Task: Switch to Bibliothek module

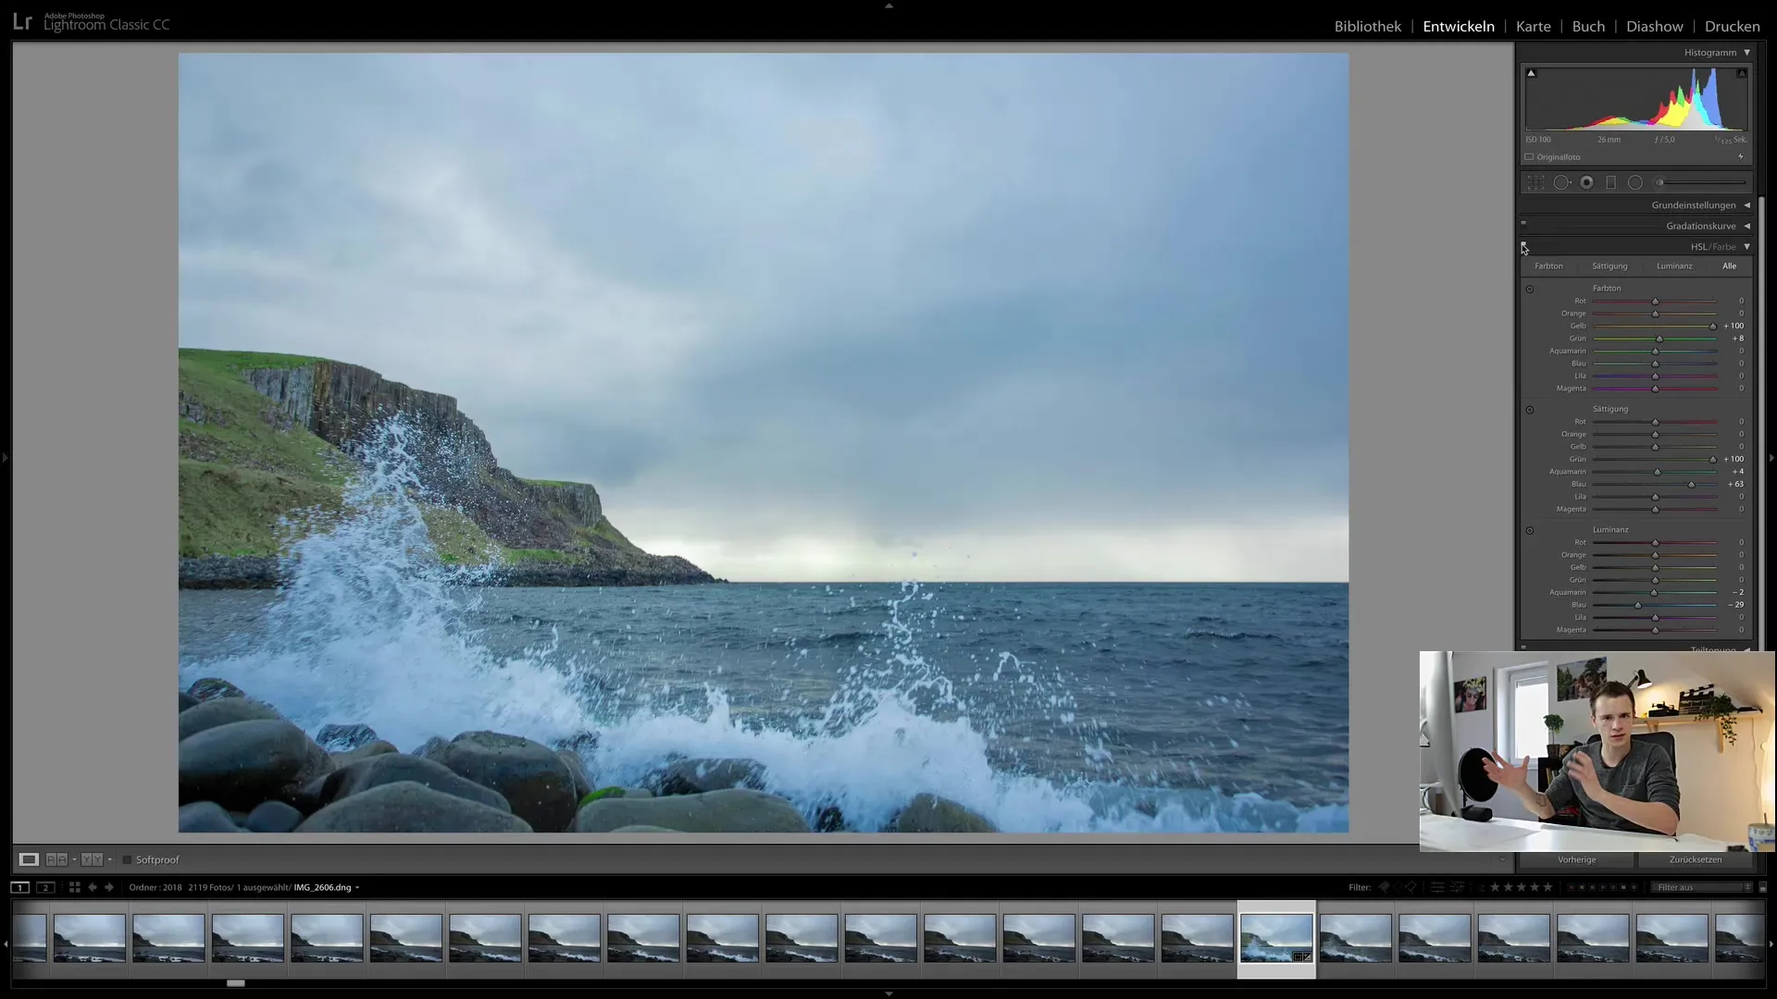Action: [x=1367, y=27]
